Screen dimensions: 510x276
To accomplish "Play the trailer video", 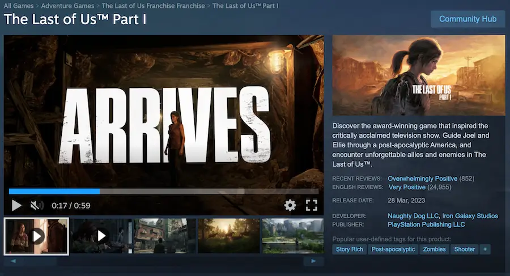I will (16, 205).
